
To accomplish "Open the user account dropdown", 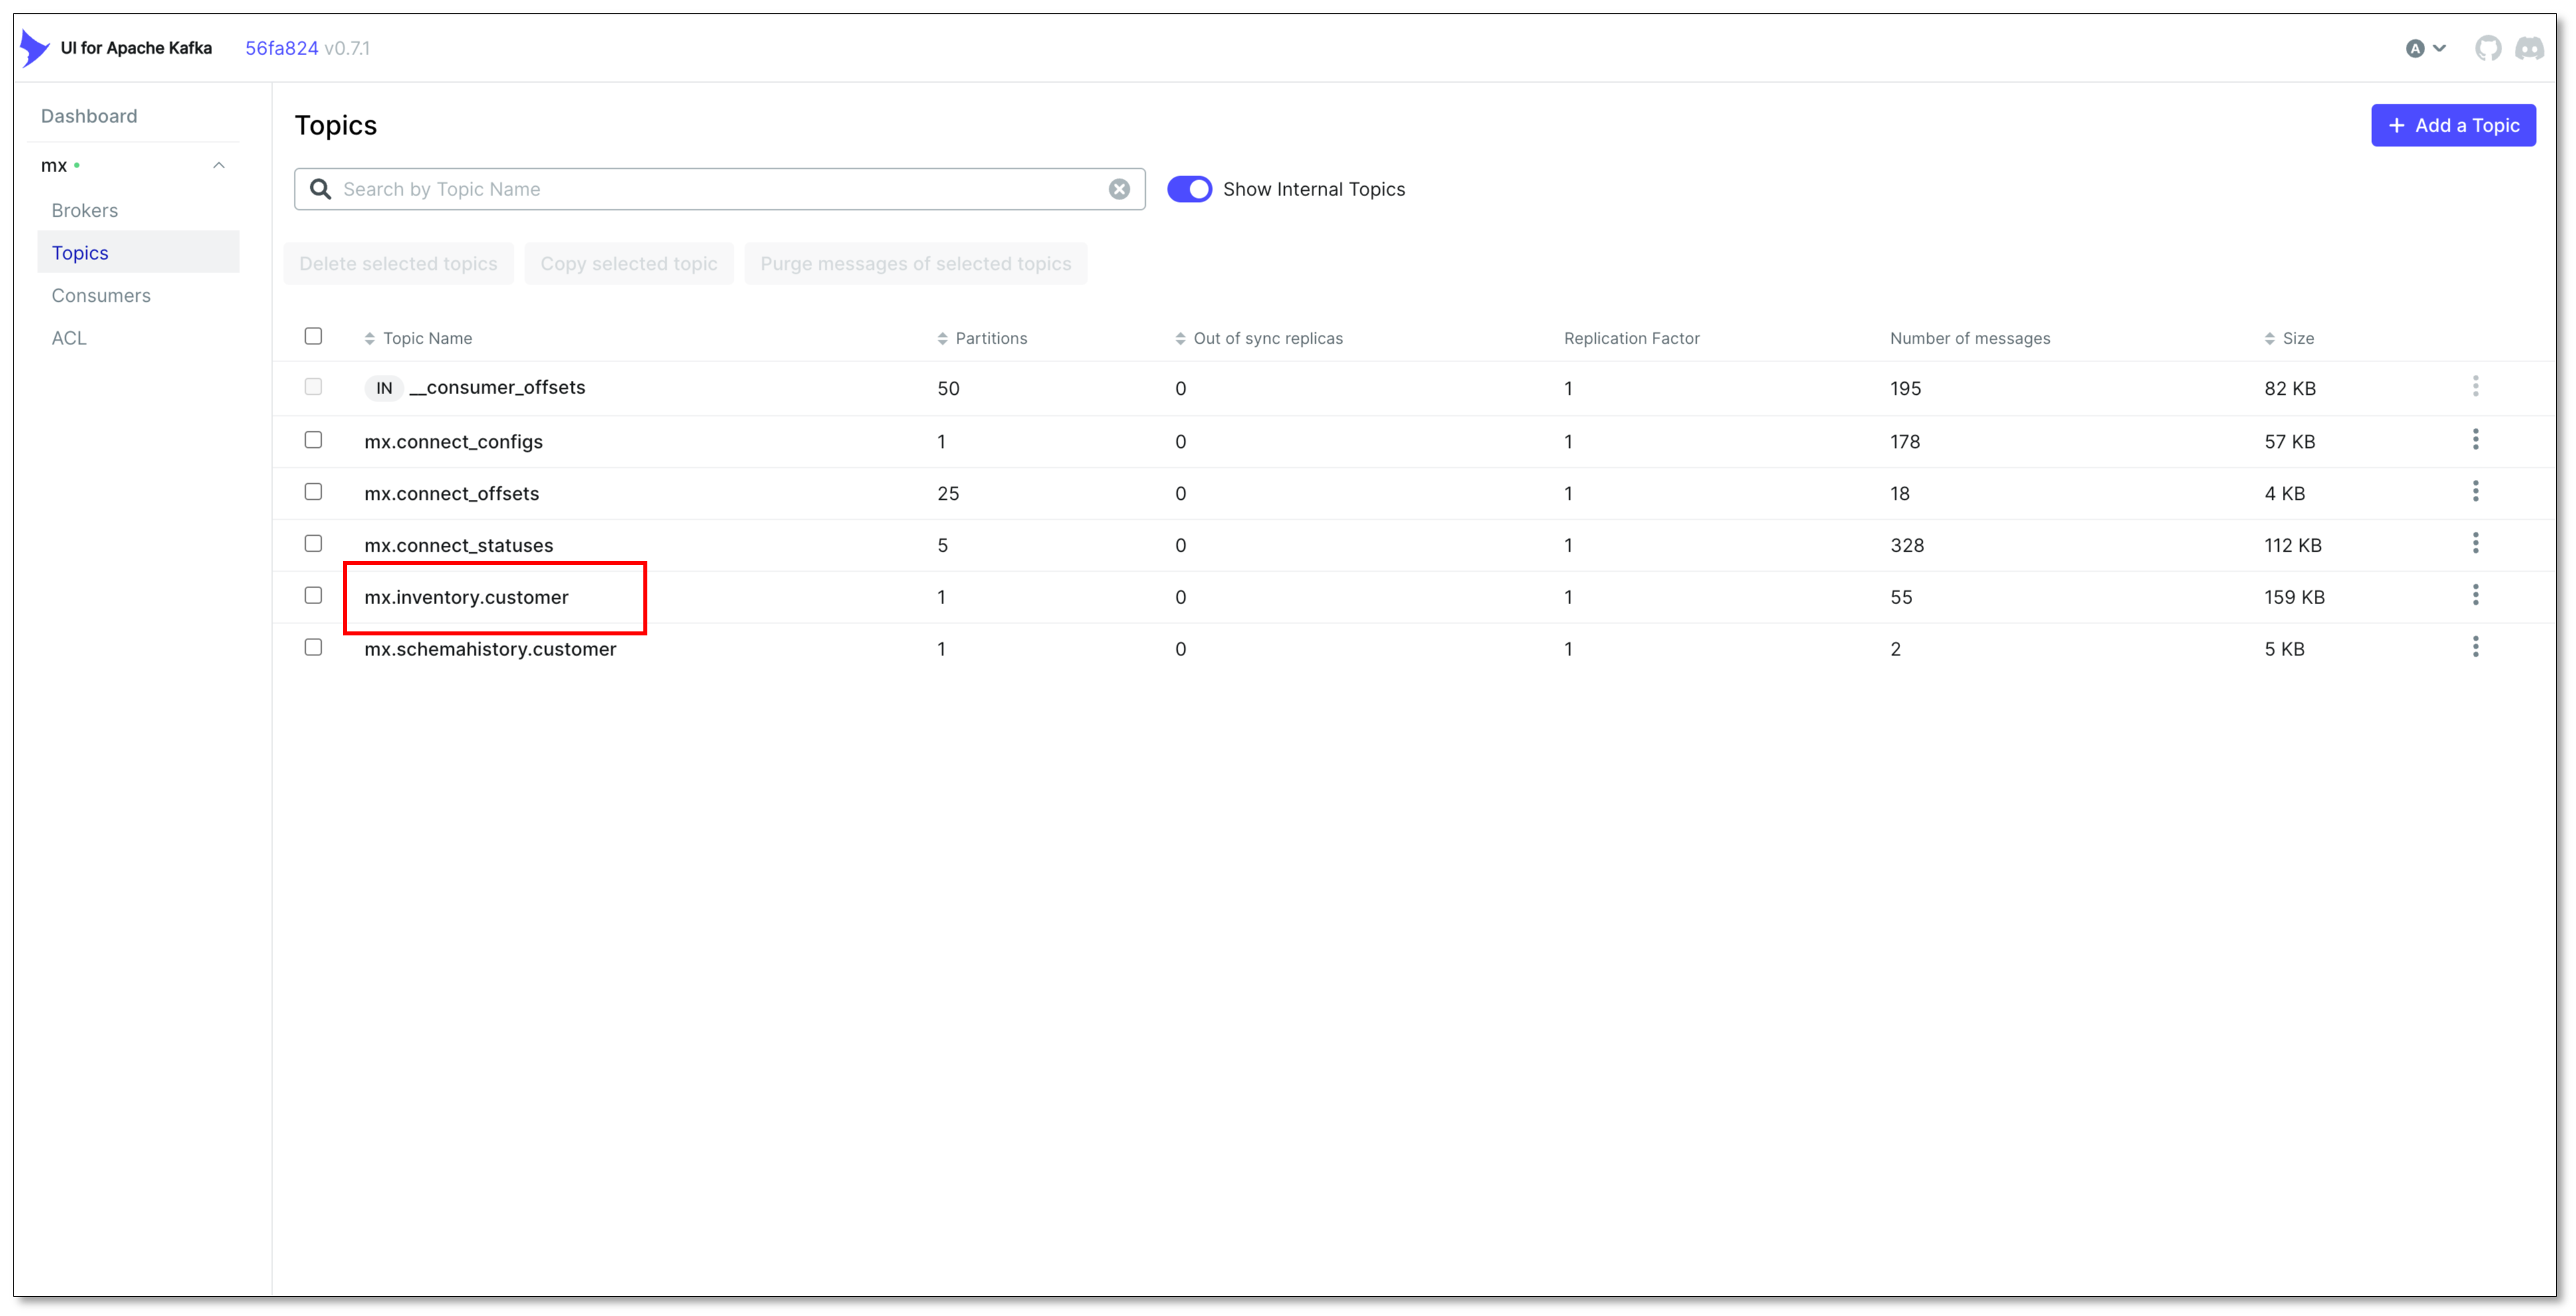I will point(2425,48).
